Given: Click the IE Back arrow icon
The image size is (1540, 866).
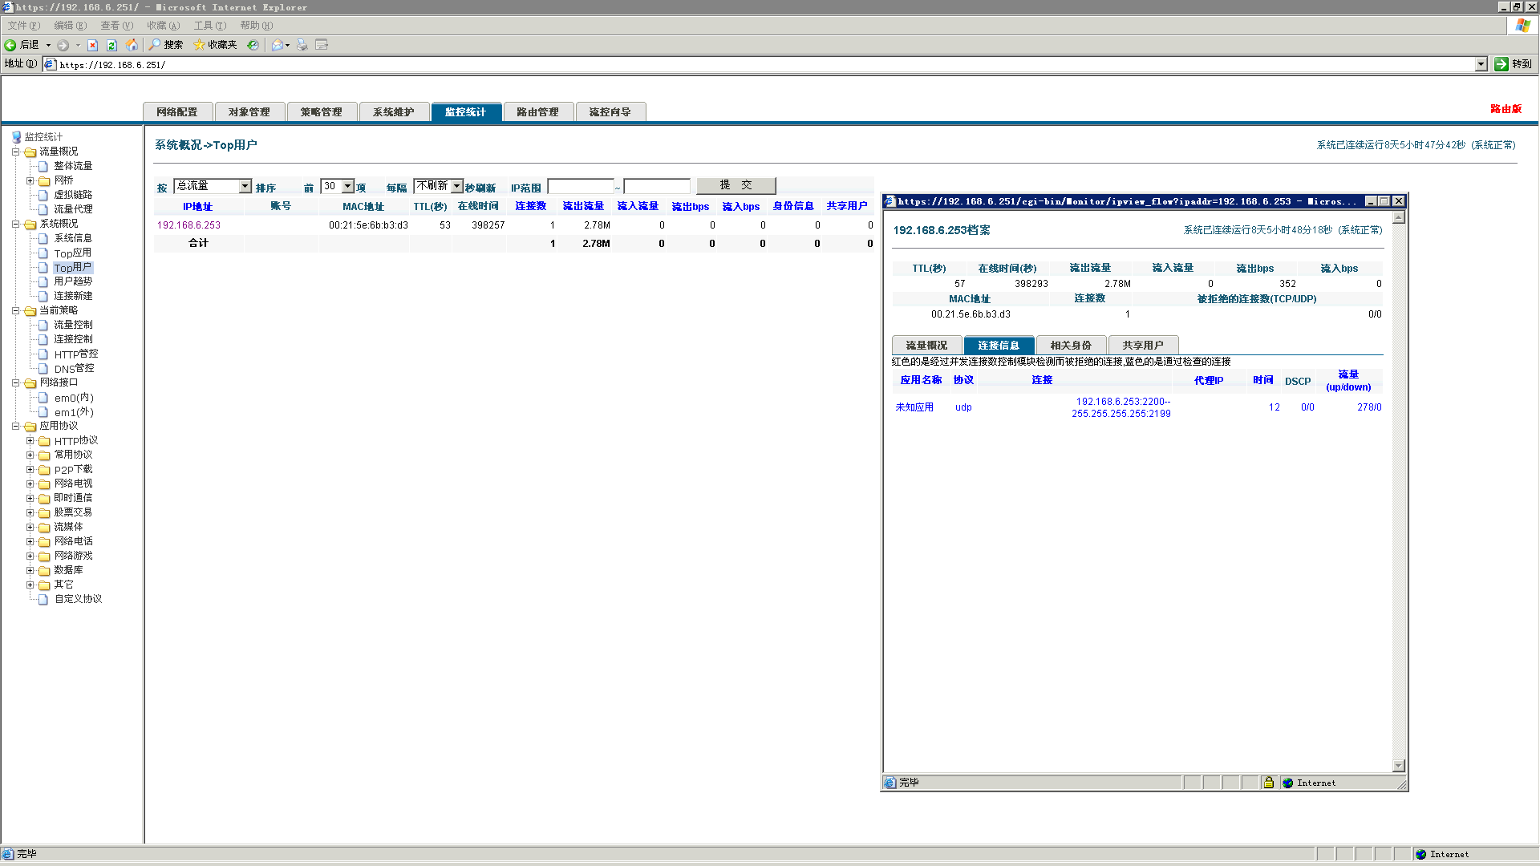Looking at the screenshot, I should point(10,45).
